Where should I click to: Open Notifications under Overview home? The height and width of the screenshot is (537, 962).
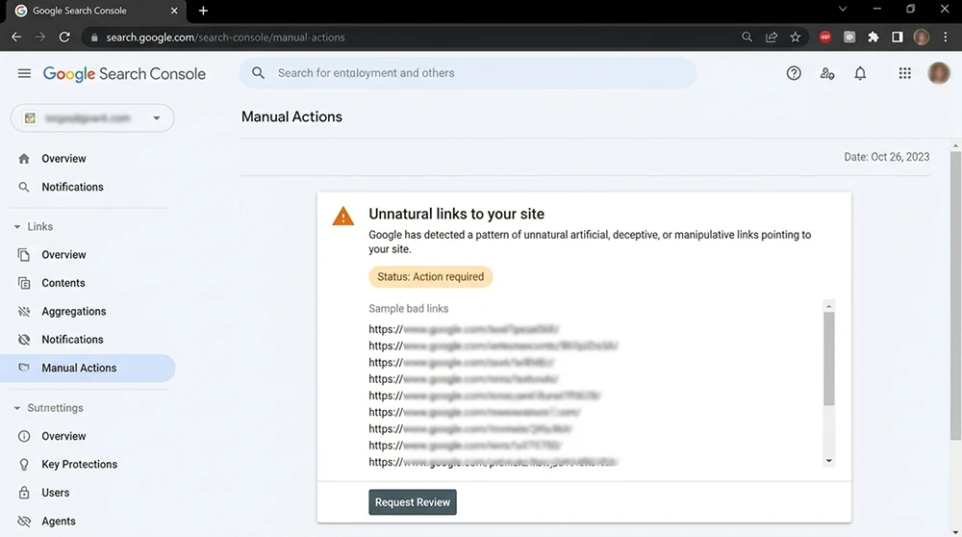click(72, 187)
